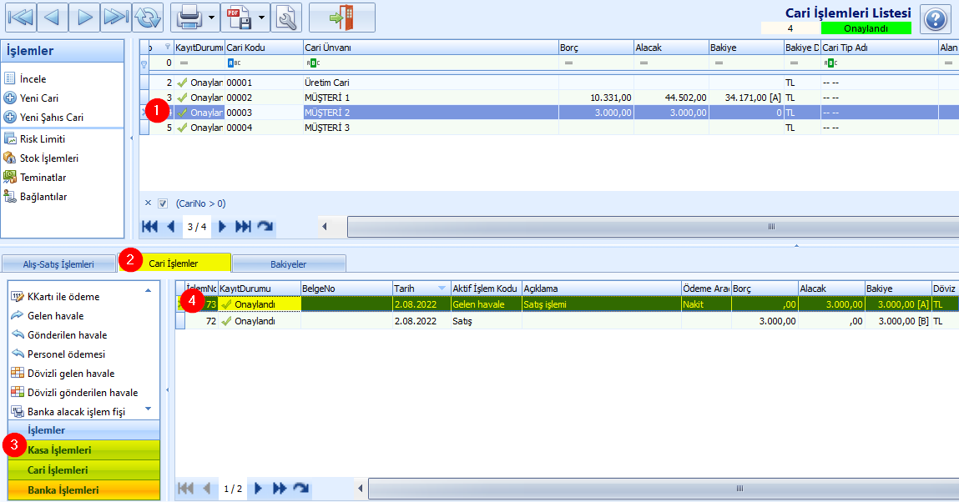
Task: Click the exit door icon
Action: point(342,18)
